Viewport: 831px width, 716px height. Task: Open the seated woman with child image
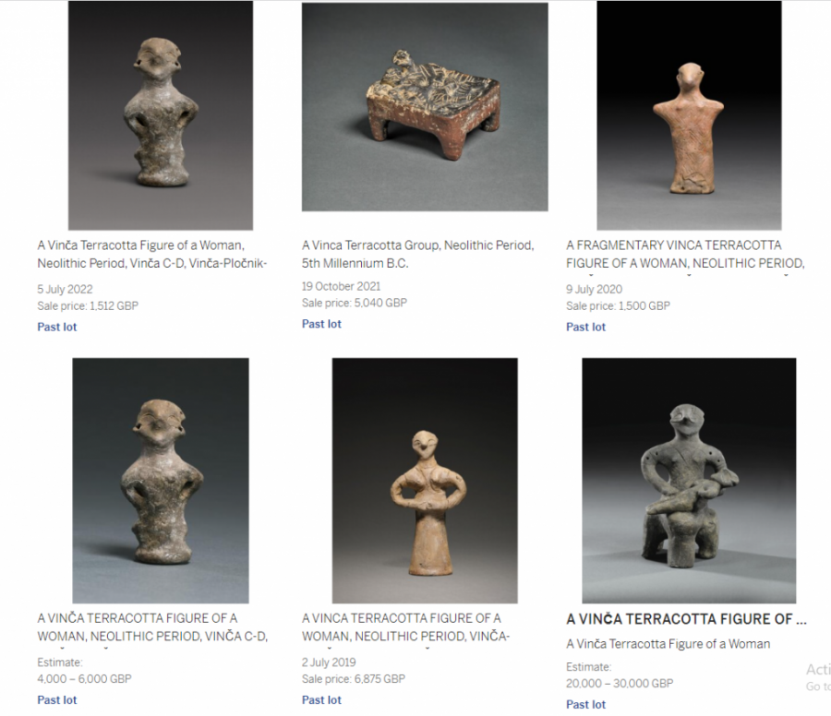point(689,481)
